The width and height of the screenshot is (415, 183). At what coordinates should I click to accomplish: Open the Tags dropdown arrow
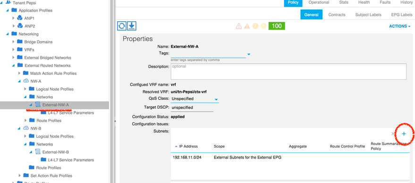[248, 54]
